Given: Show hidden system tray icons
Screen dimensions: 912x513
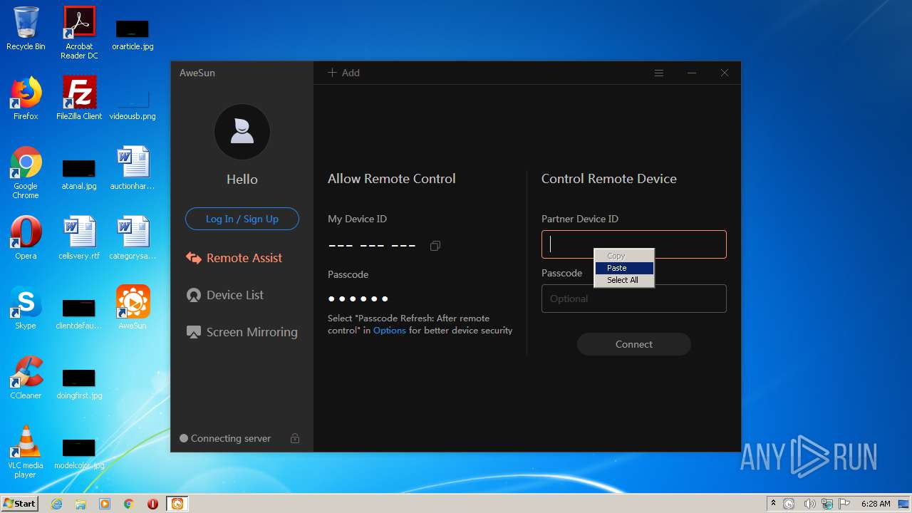Looking at the screenshot, I should (x=773, y=504).
